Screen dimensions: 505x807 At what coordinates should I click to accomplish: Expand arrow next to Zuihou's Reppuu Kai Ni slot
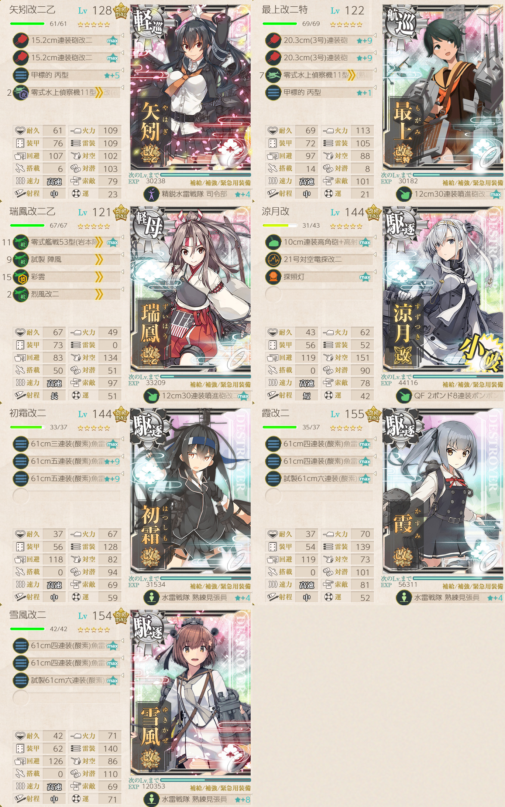pos(122,289)
